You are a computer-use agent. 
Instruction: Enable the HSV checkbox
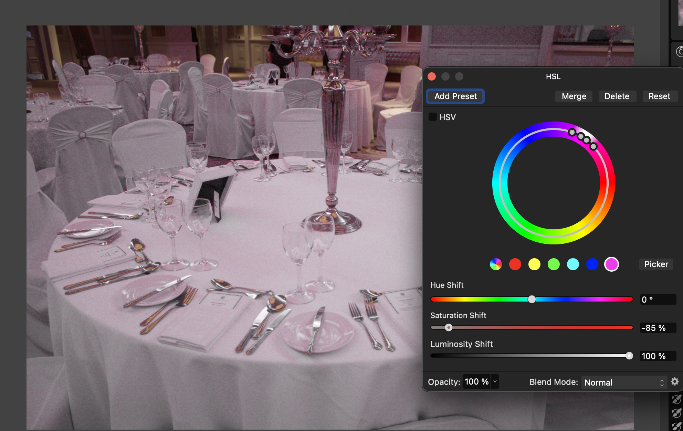coord(432,117)
